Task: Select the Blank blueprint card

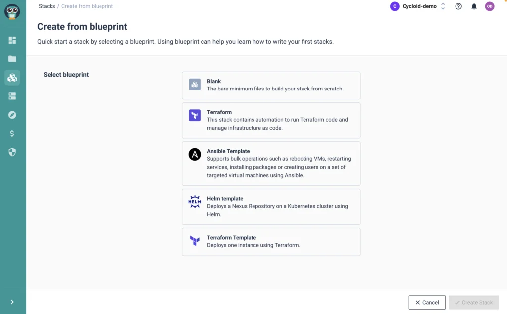Action: click(x=271, y=85)
